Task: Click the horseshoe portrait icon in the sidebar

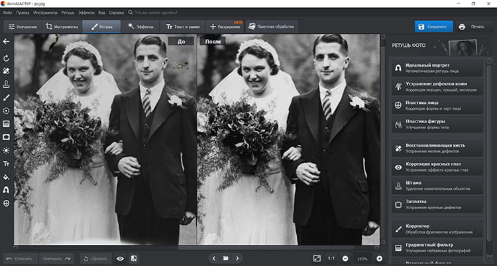Action: 6,190
